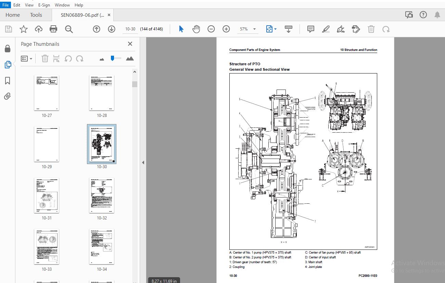The height and width of the screenshot is (283, 445).
Task: Select page 10-29 thumbnail
Action: [x=47, y=144]
